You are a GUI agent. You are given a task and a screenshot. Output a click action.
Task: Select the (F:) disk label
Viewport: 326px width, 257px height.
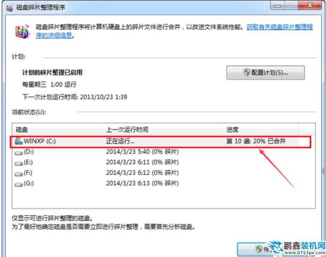(x=28, y=173)
